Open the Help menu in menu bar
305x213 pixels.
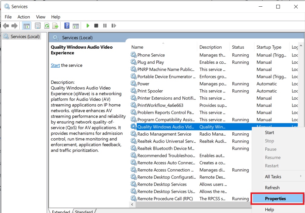point(56,17)
